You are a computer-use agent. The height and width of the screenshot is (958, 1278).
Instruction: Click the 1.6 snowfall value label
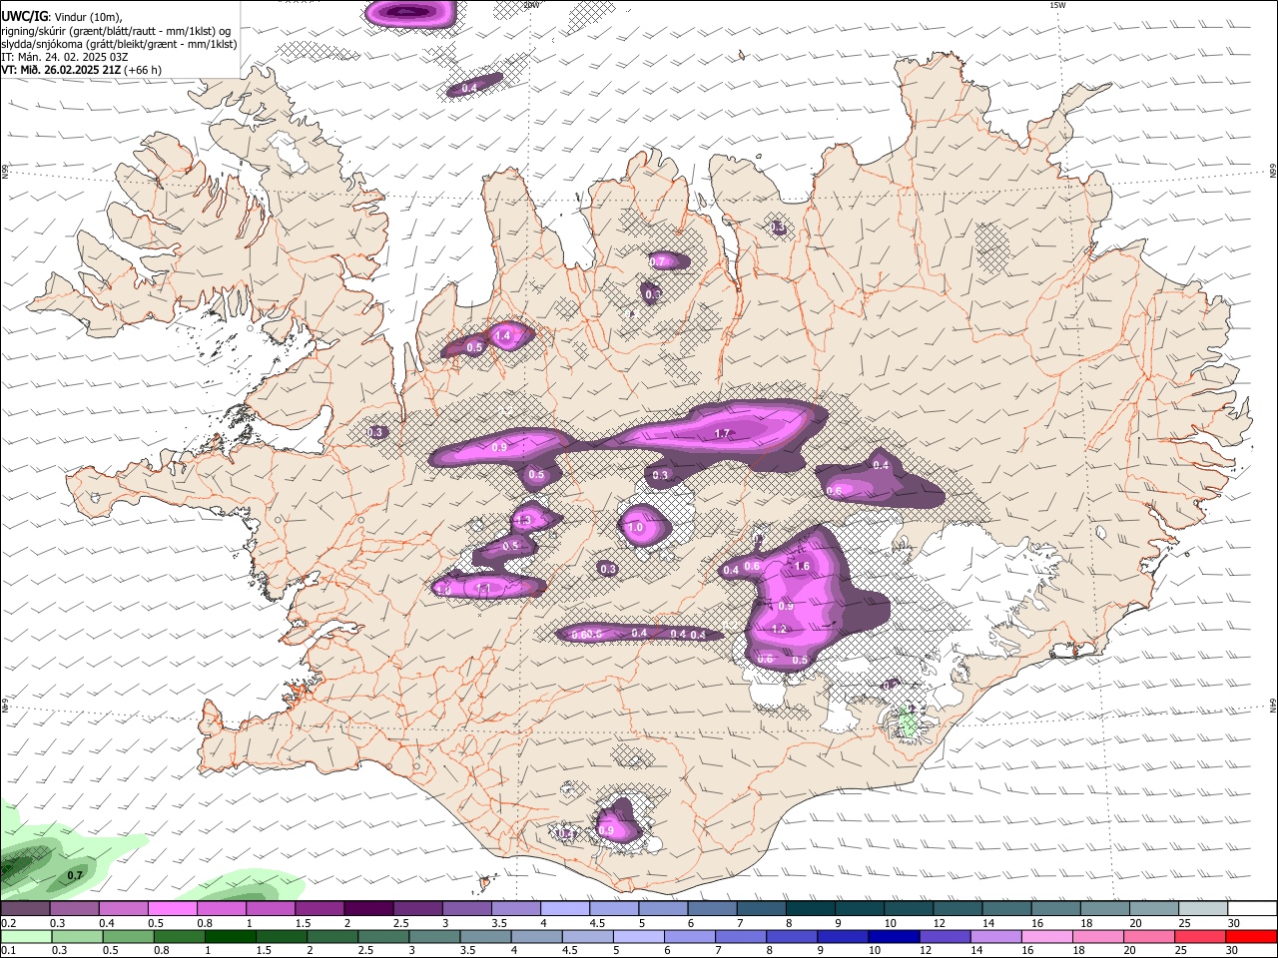[x=802, y=566]
